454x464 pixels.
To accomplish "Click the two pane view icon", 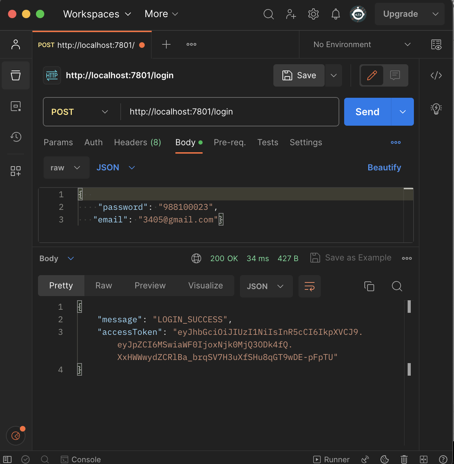I will click(x=424, y=459).
